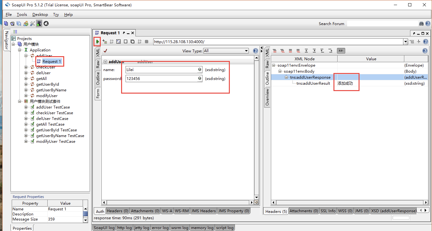Click the Search Forum input box
Image resolution: width=432 pixels, height=231 pixels.
tap(382, 23)
